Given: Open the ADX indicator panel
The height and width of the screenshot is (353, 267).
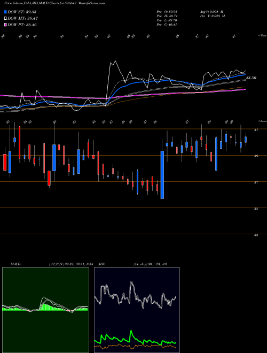Looking at the screenshot, I should [x=137, y=310].
